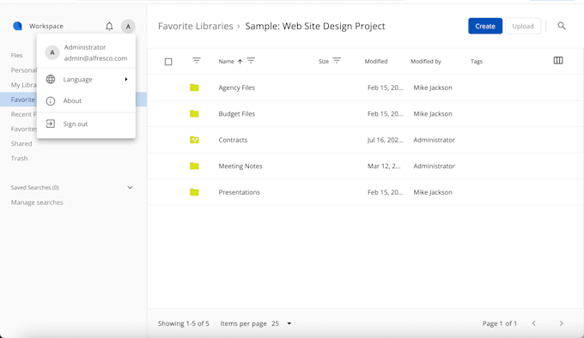Select Sign out from user menu
Image resolution: width=584 pixels, height=338 pixels.
86,124
